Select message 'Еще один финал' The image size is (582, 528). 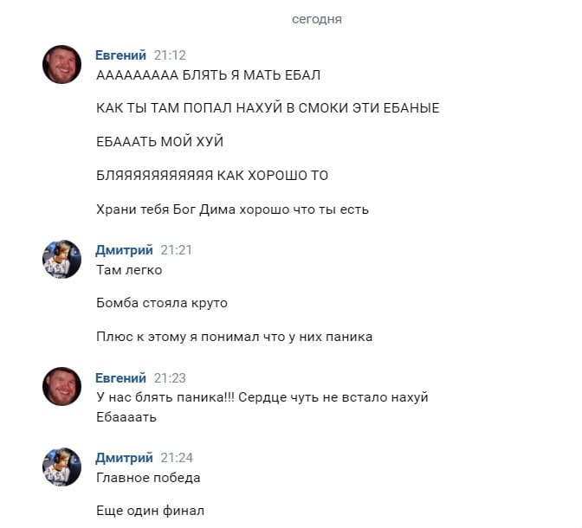click(151, 511)
